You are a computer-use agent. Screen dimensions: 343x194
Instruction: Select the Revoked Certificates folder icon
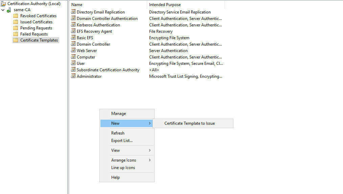point(16,16)
